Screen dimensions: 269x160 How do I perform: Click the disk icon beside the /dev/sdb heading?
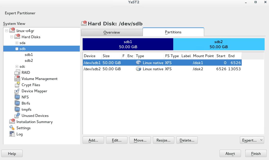[x=84, y=23]
